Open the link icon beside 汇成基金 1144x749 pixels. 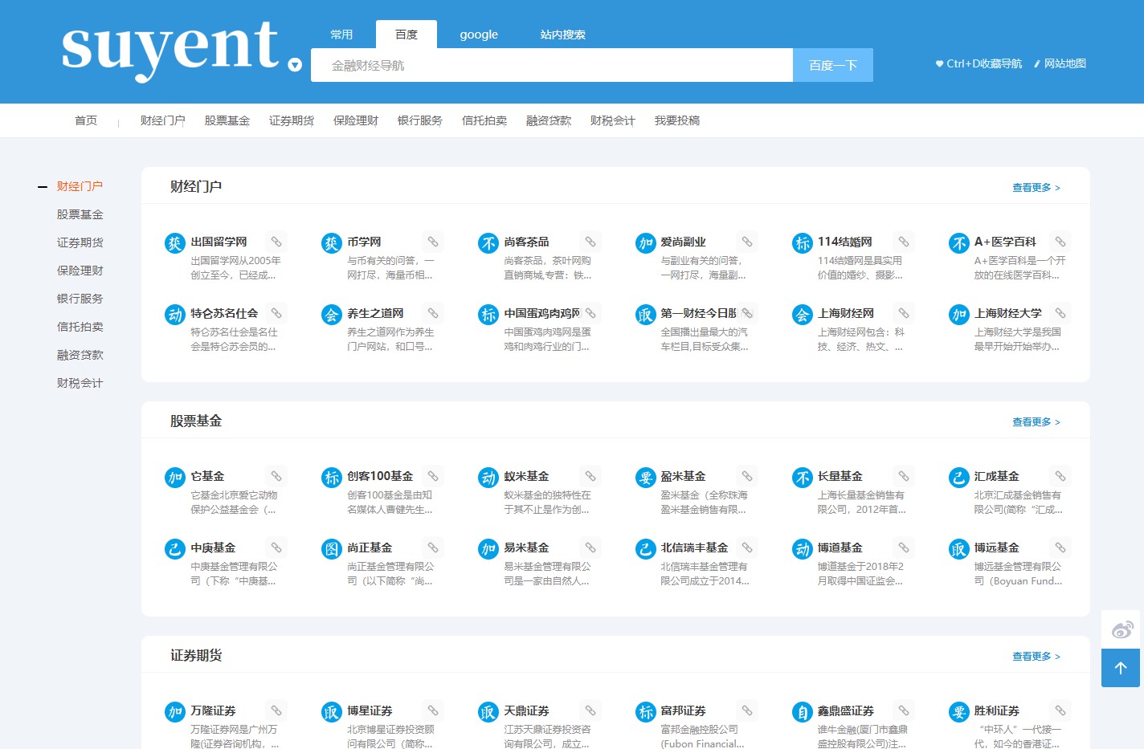(x=1060, y=476)
